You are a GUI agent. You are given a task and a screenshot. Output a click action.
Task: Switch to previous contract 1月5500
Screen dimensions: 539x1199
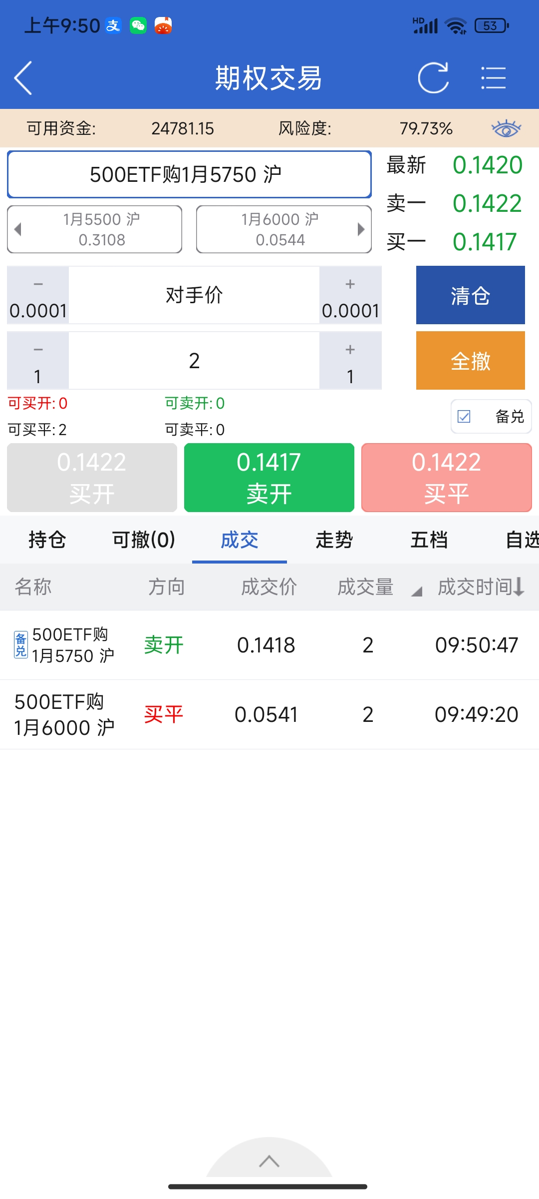pyautogui.click(x=95, y=229)
